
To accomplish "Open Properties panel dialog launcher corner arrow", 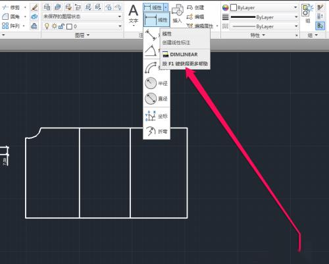I will point(297,36).
